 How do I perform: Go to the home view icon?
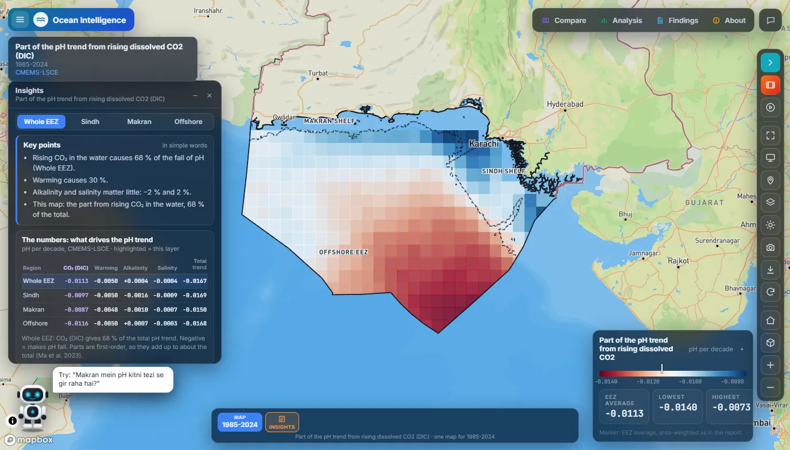pyautogui.click(x=770, y=320)
